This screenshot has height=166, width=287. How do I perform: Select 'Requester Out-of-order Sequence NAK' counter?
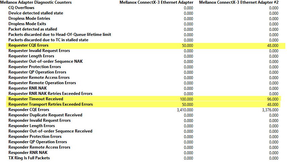tap(46, 61)
